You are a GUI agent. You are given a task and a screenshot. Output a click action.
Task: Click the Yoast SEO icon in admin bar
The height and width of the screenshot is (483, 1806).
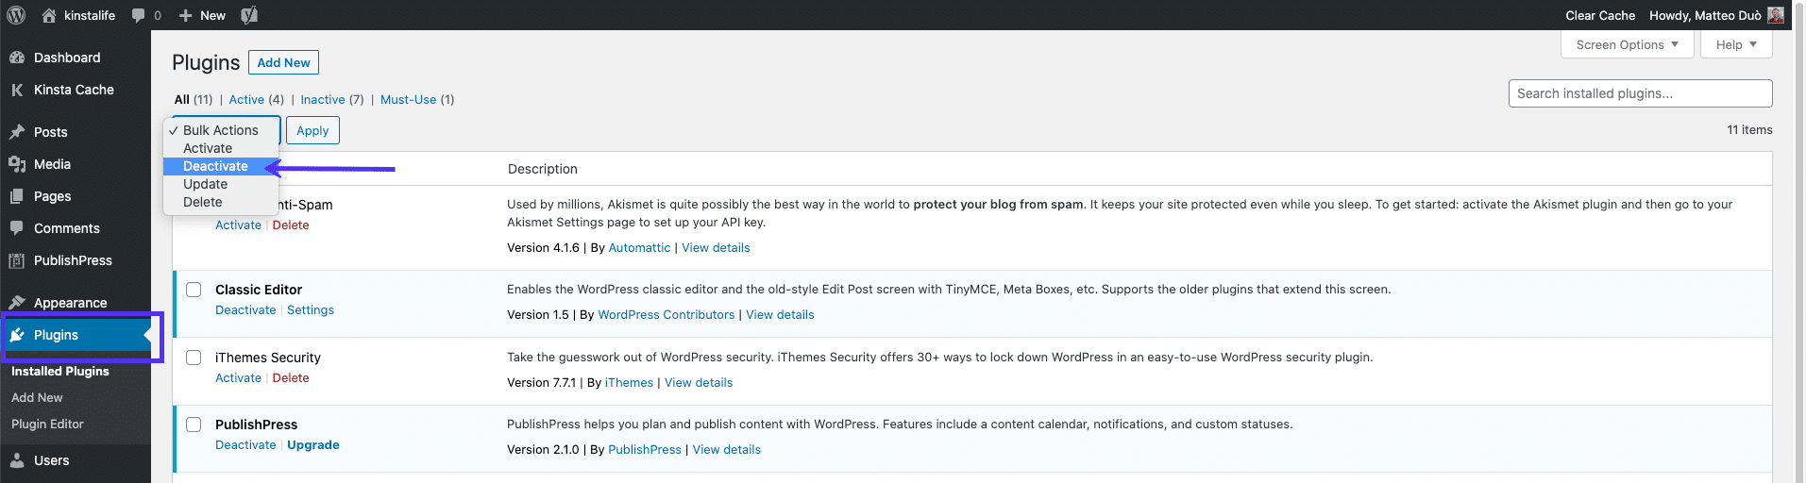[x=249, y=15]
